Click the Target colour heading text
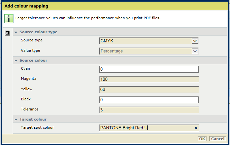The height and width of the screenshot is (145, 230). [33, 119]
